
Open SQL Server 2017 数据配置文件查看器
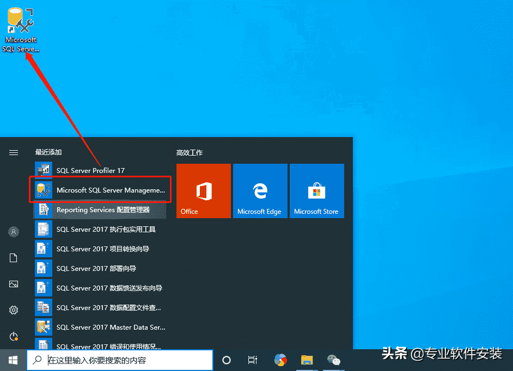tap(100, 307)
